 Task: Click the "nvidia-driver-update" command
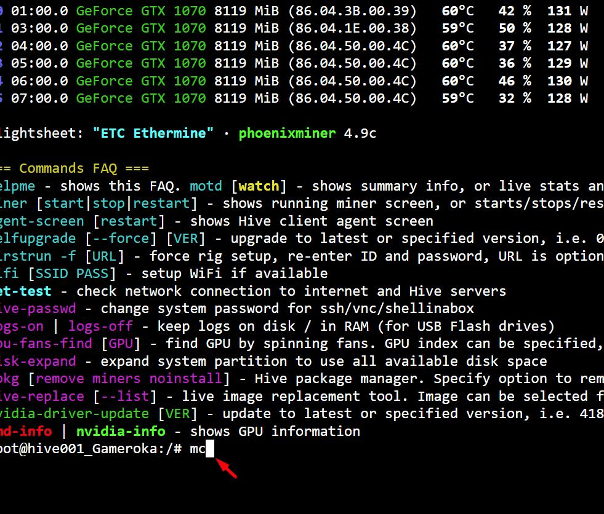74,414
